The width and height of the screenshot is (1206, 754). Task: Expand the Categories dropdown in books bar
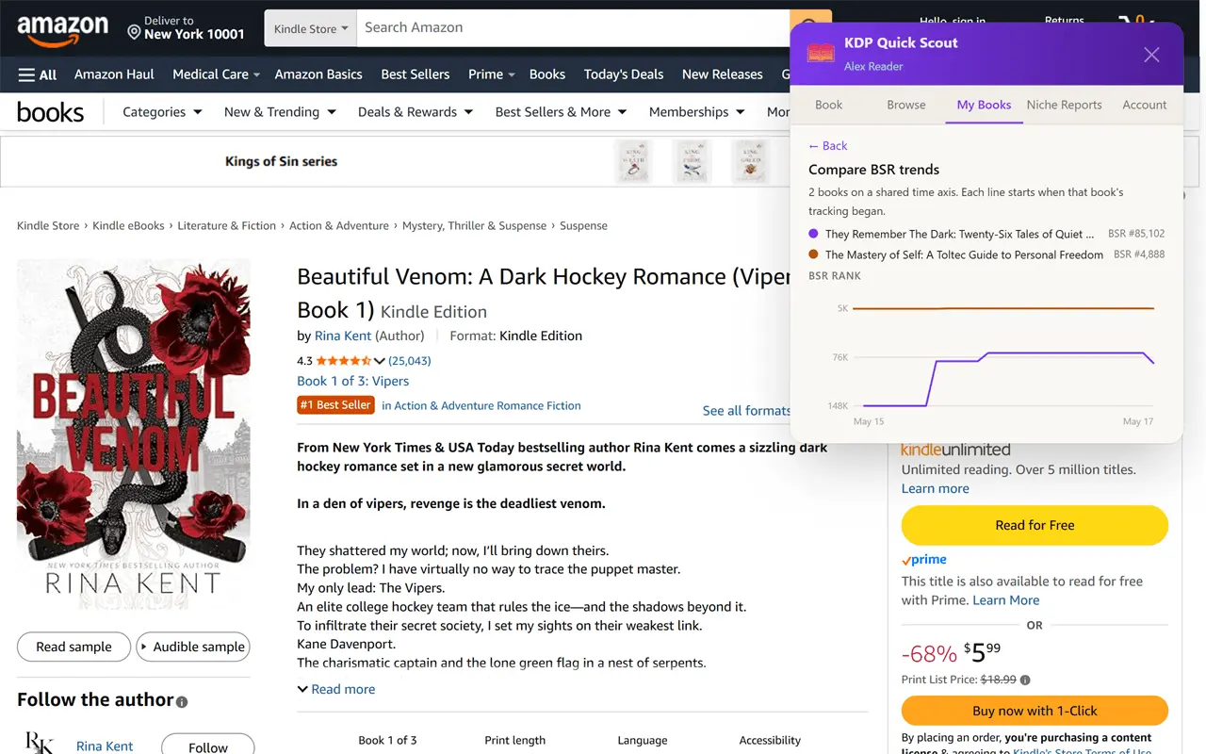point(162,111)
